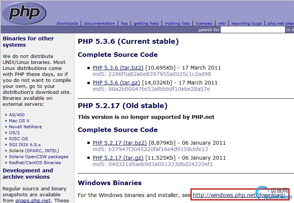Click the PHP 5.2.17 (Old stable) heading
This screenshot has width=294, height=203.
(x=123, y=106)
